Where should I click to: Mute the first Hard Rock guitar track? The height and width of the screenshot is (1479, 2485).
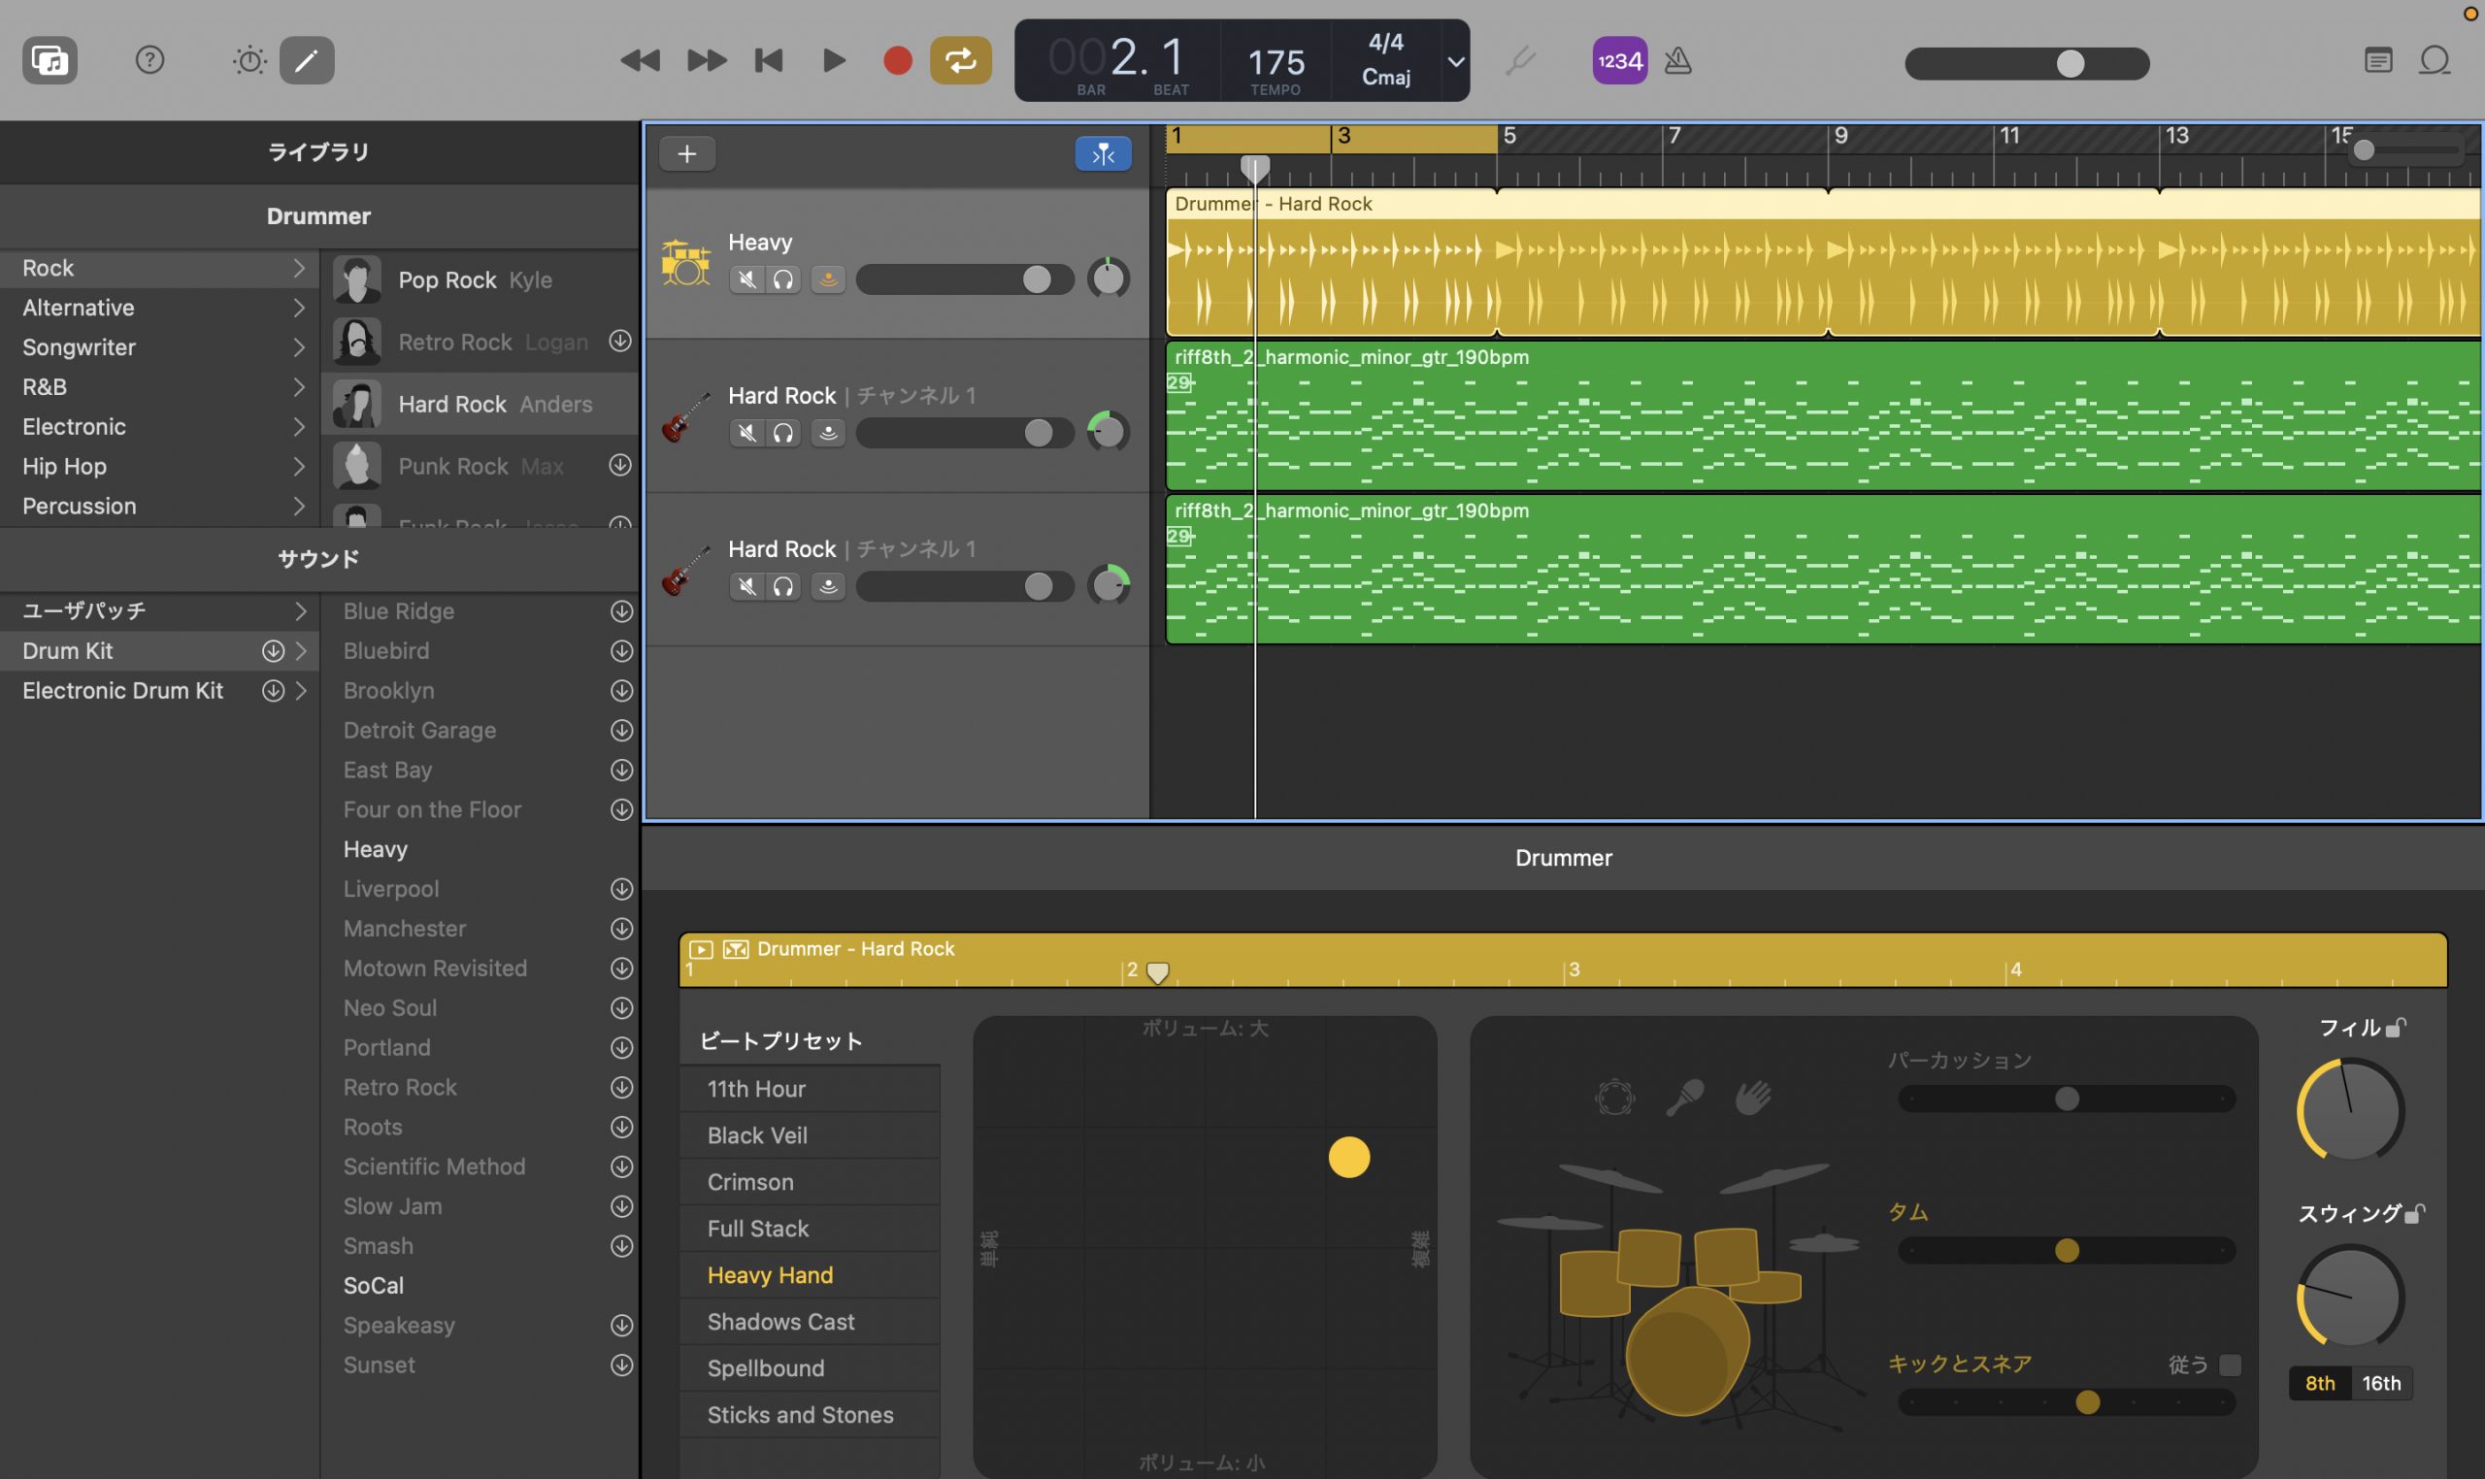pos(746,433)
